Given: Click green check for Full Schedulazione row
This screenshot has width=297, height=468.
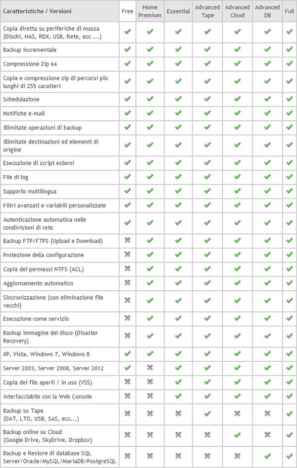Looking at the screenshot, I should pyautogui.click(x=289, y=99).
